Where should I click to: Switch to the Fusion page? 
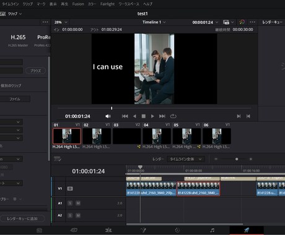click(x=143, y=230)
